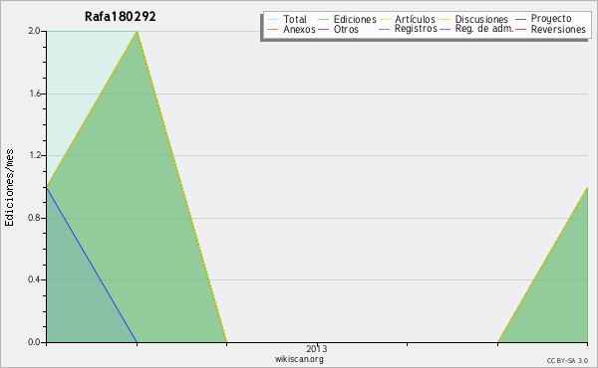
Task: Click the Reversiones legend label
Action: click(558, 29)
